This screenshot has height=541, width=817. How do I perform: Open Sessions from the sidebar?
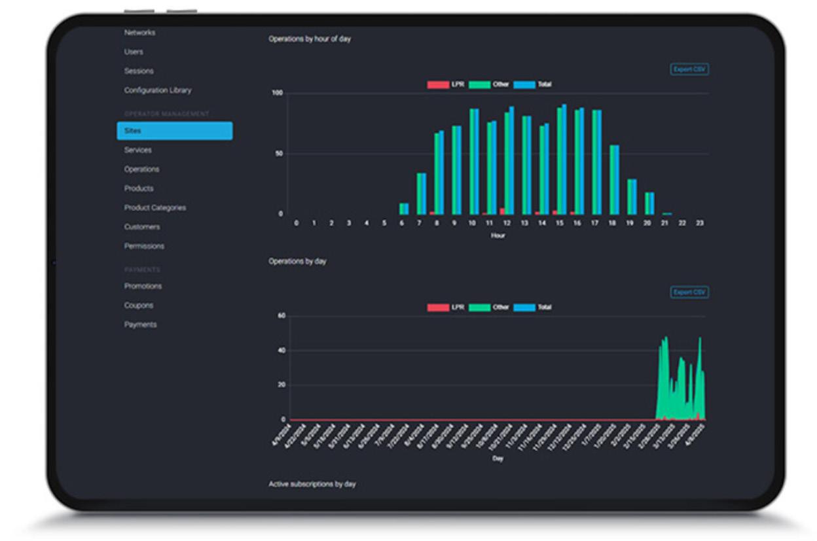click(x=139, y=71)
